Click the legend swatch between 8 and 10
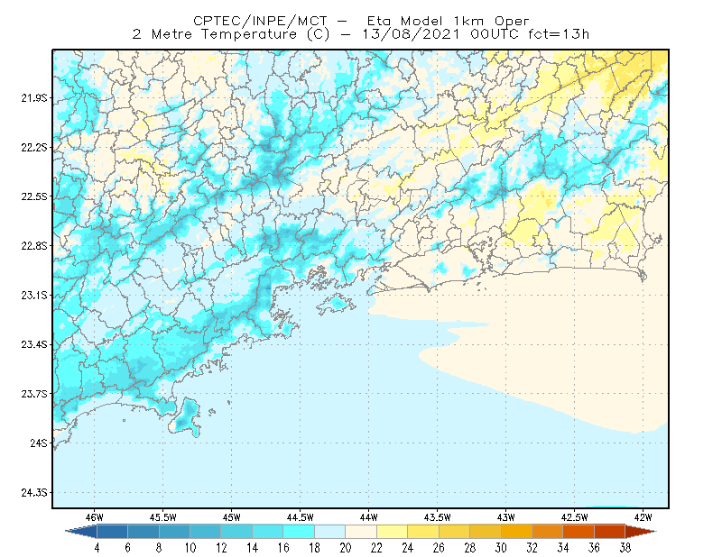The image size is (722, 557). pos(174,532)
